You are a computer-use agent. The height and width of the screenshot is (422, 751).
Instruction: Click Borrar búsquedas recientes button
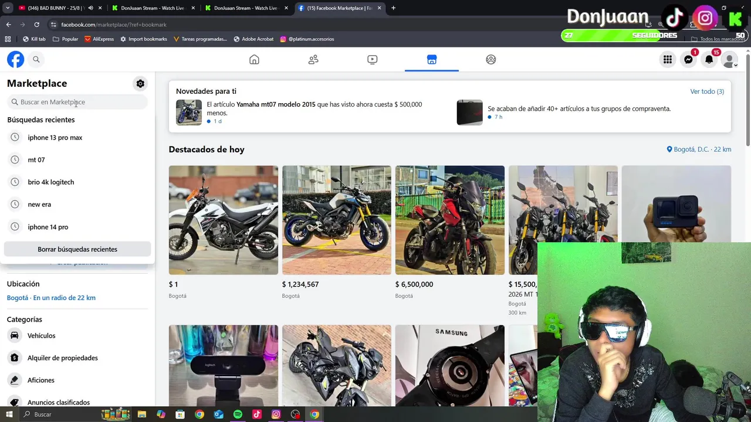point(77,249)
